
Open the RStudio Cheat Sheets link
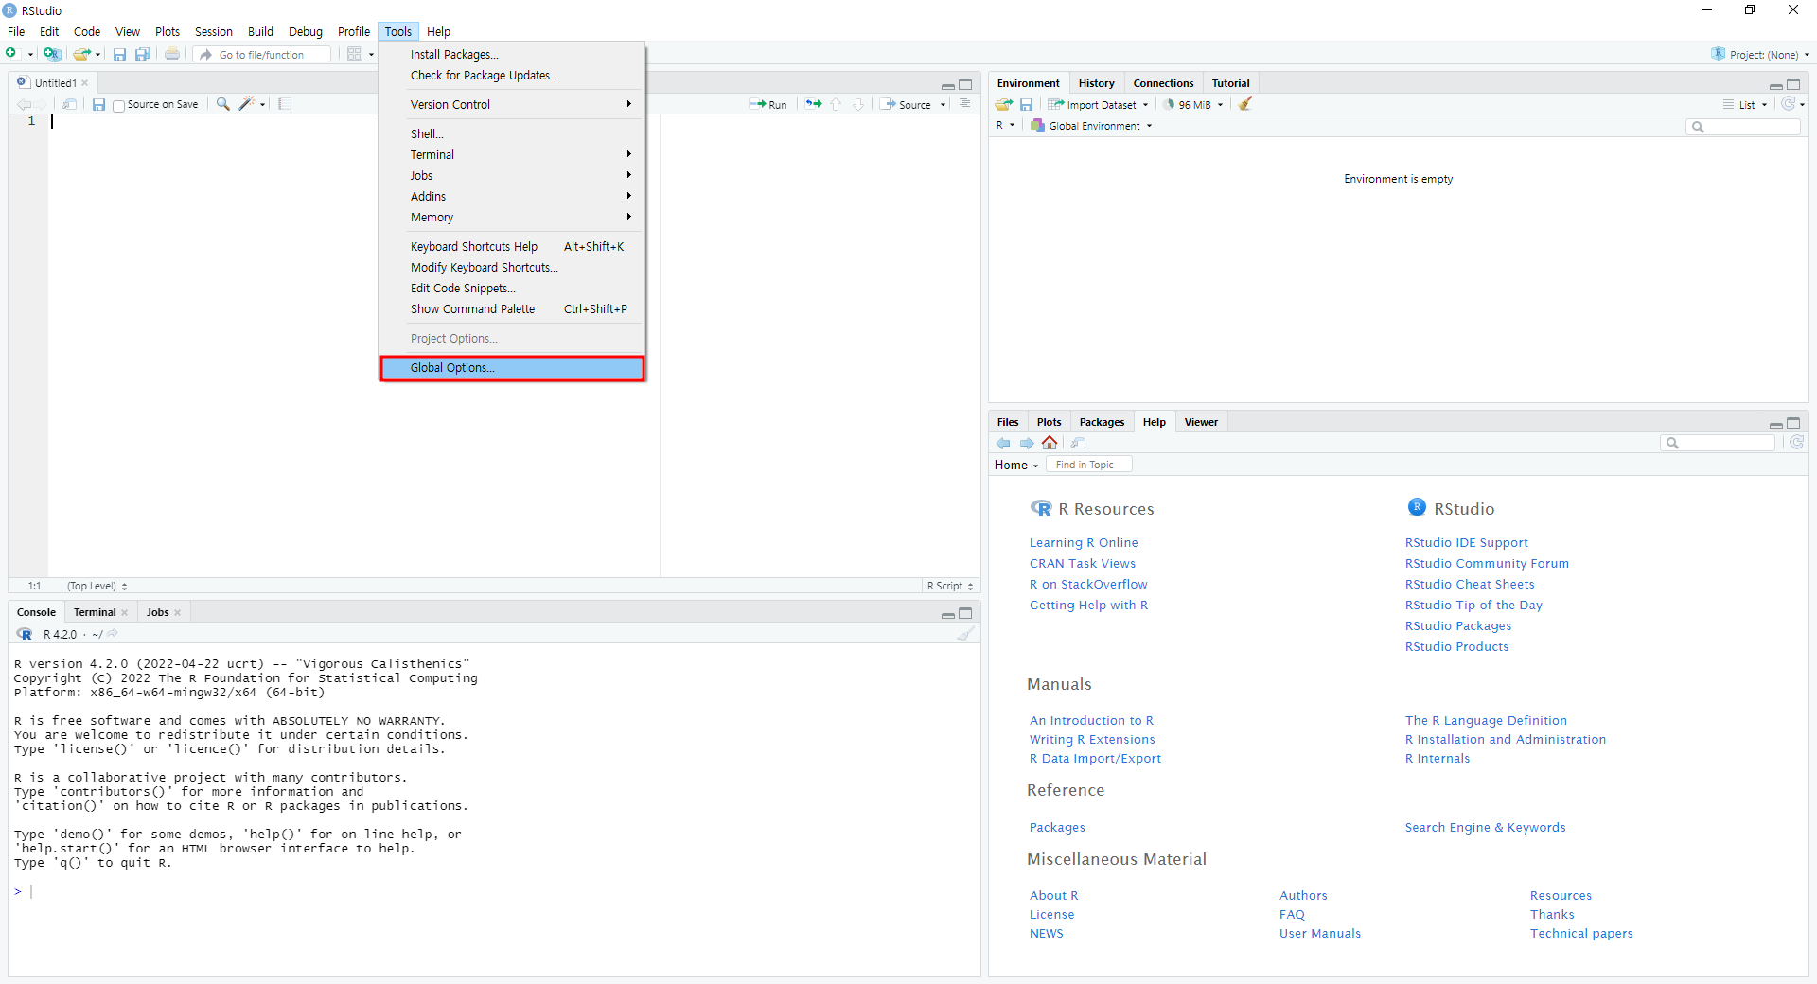coord(1470,584)
